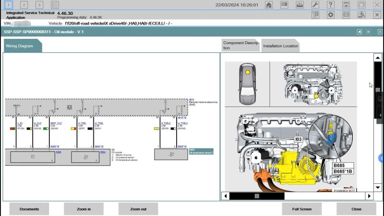This screenshot has height=216, width=384.
Task: Click the B685*1B callout label on engine image
Action: [343, 171]
